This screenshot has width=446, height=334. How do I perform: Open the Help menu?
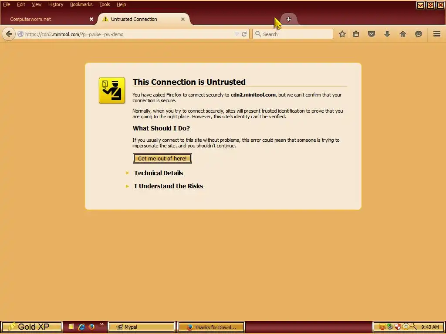(x=122, y=4)
